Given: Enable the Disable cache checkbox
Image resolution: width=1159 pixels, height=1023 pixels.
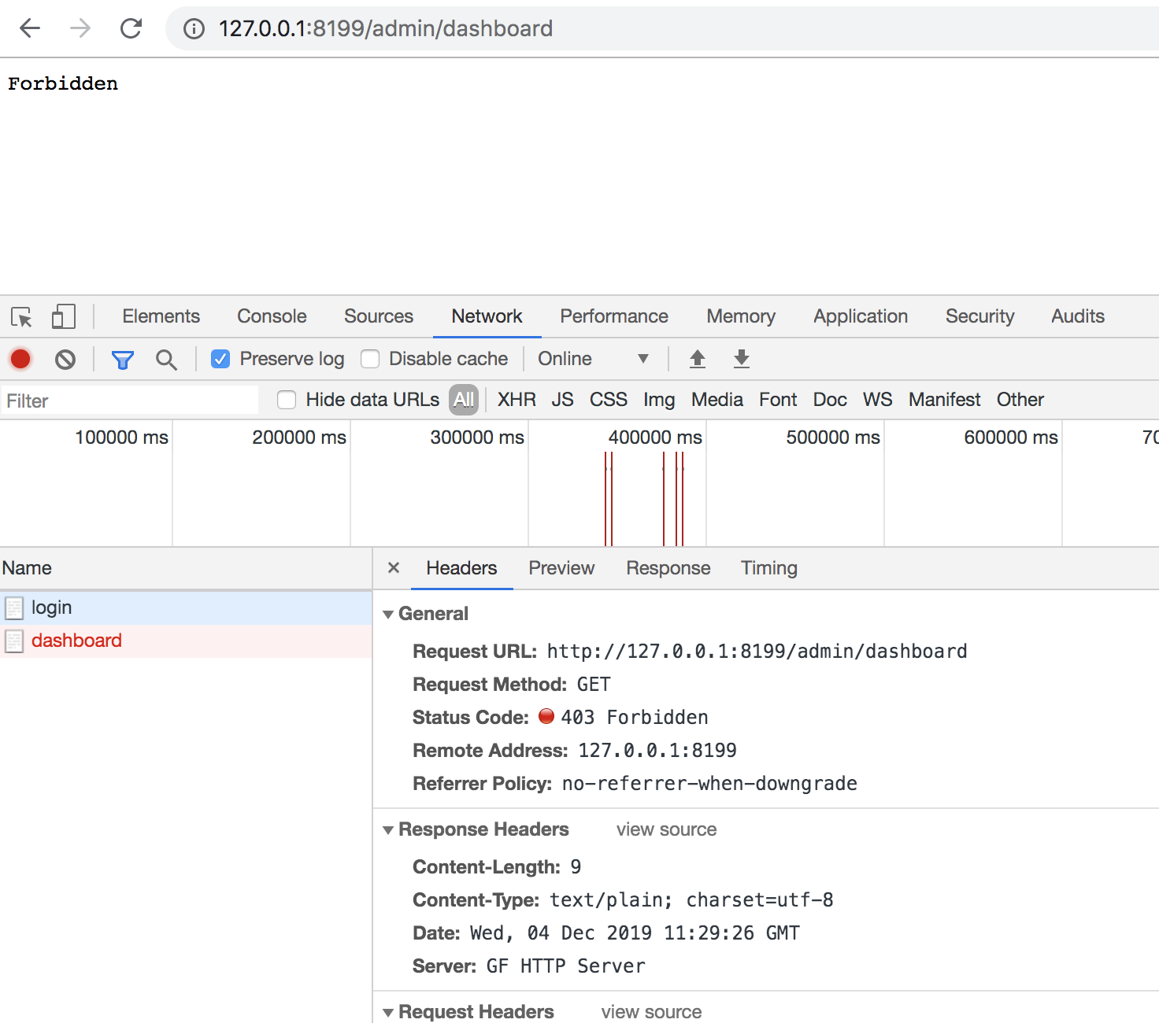Looking at the screenshot, I should [x=370, y=360].
